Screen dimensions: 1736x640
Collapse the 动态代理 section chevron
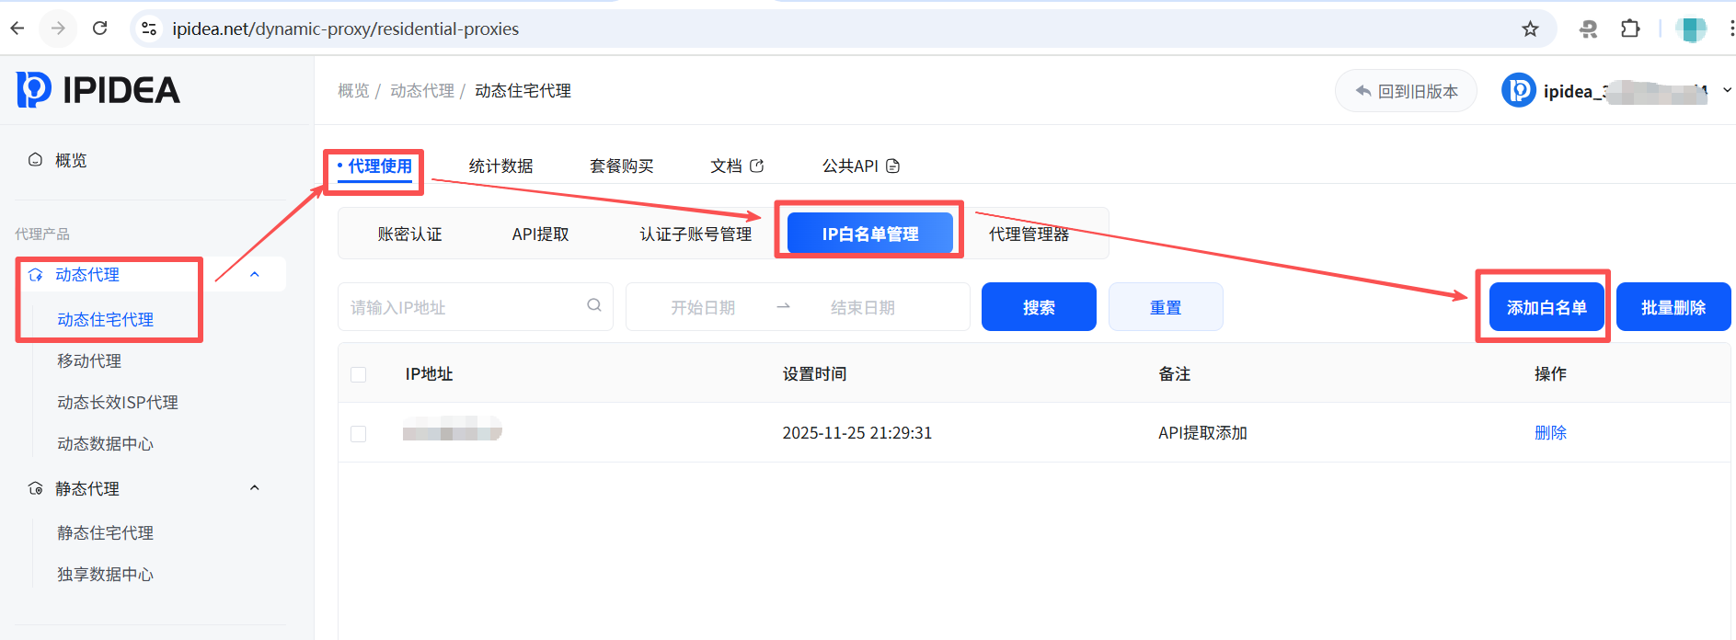click(255, 274)
